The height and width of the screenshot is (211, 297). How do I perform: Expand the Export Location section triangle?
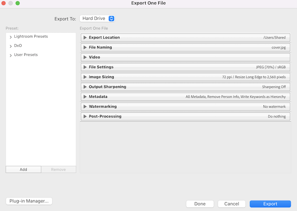click(x=85, y=38)
